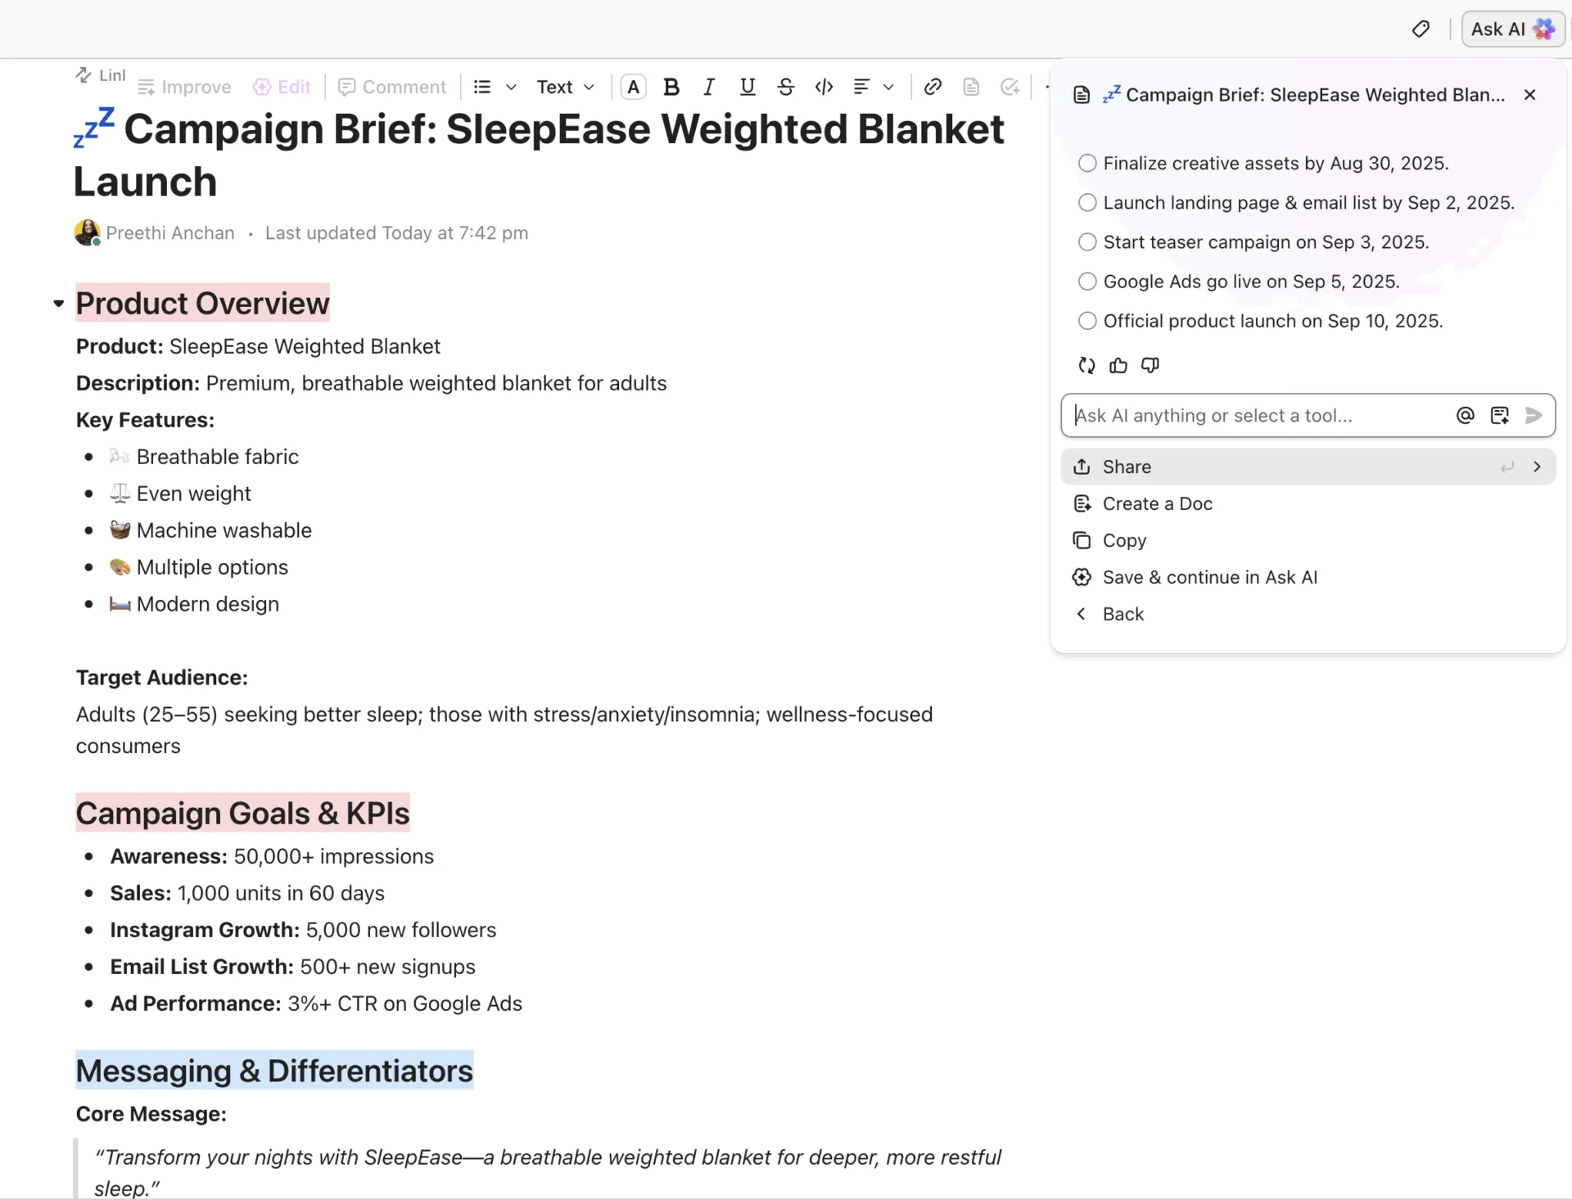The height and width of the screenshot is (1200, 1572).
Task: Collapse the Product Overview section
Action: pyautogui.click(x=58, y=304)
